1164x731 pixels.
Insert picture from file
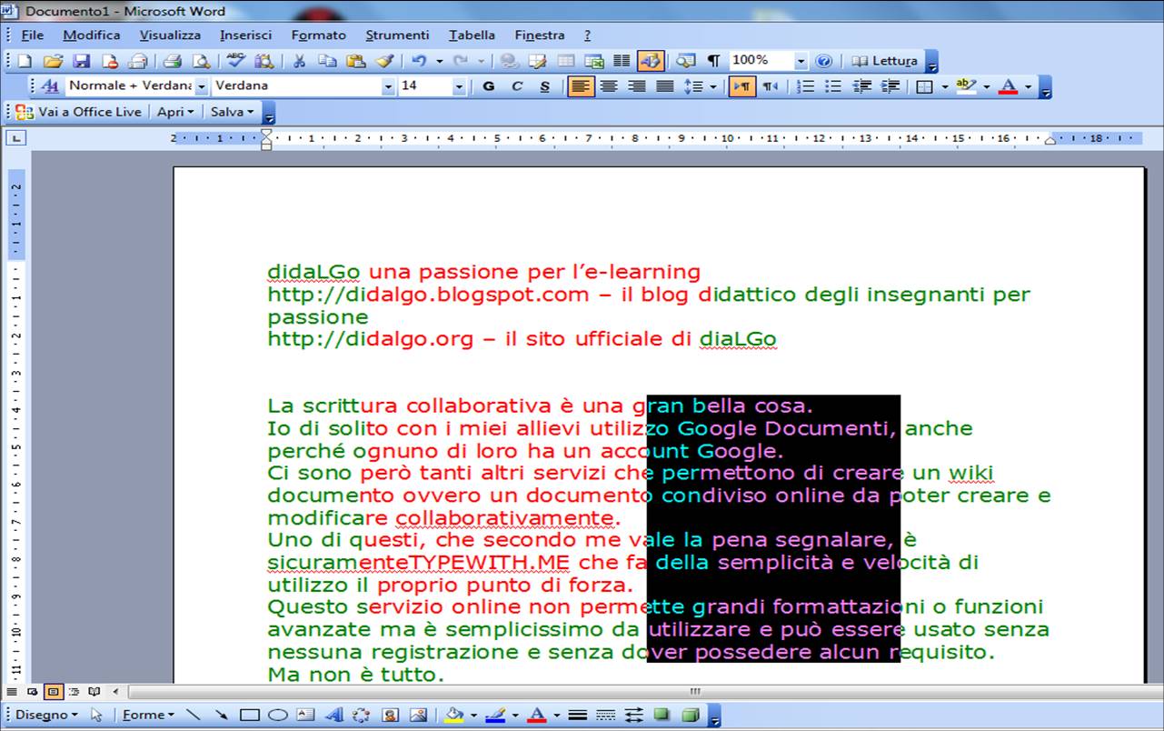(x=418, y=715)
